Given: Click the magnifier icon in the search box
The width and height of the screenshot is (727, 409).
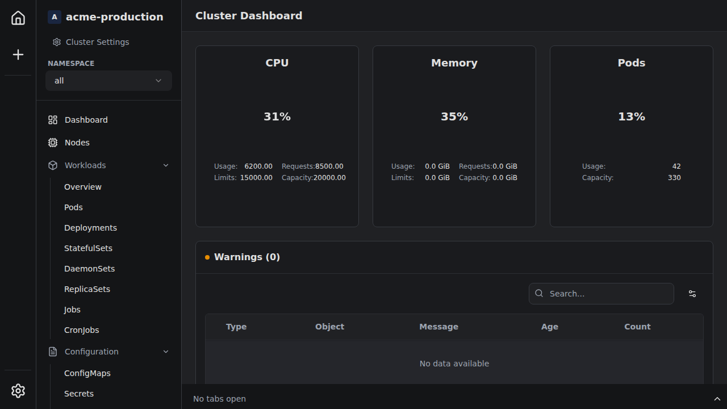Looking at the screenshot, I should pyautogui.click(x=538, y=293).
